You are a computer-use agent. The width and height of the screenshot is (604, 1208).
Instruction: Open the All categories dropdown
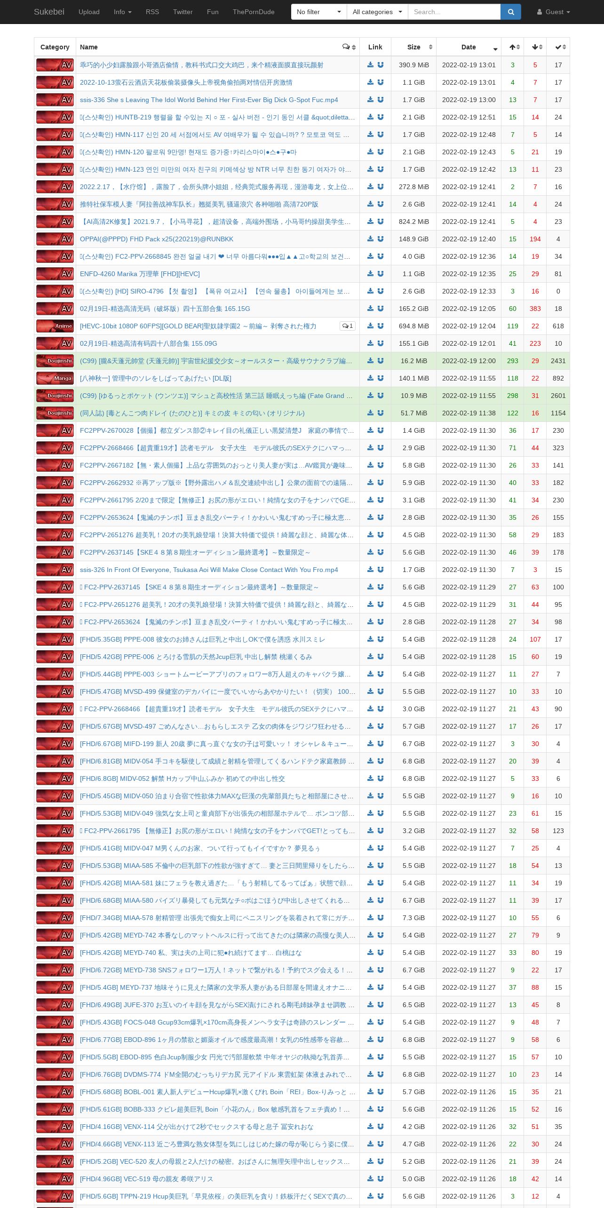coord(377,12)
